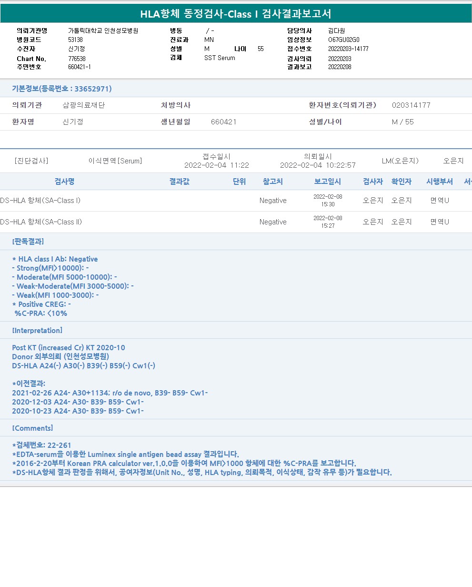
Task: Click report time '2022-02-08 15:27'
Action: tap(328, 222)
